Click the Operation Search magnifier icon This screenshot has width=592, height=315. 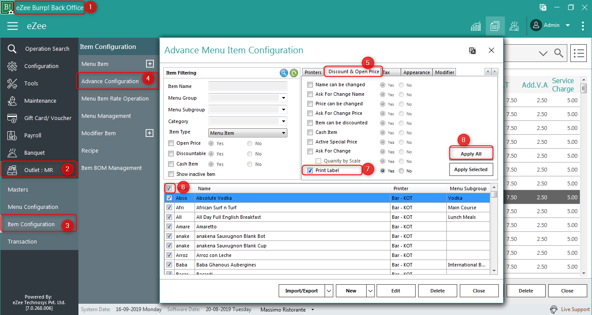click(x=13, y=49)
